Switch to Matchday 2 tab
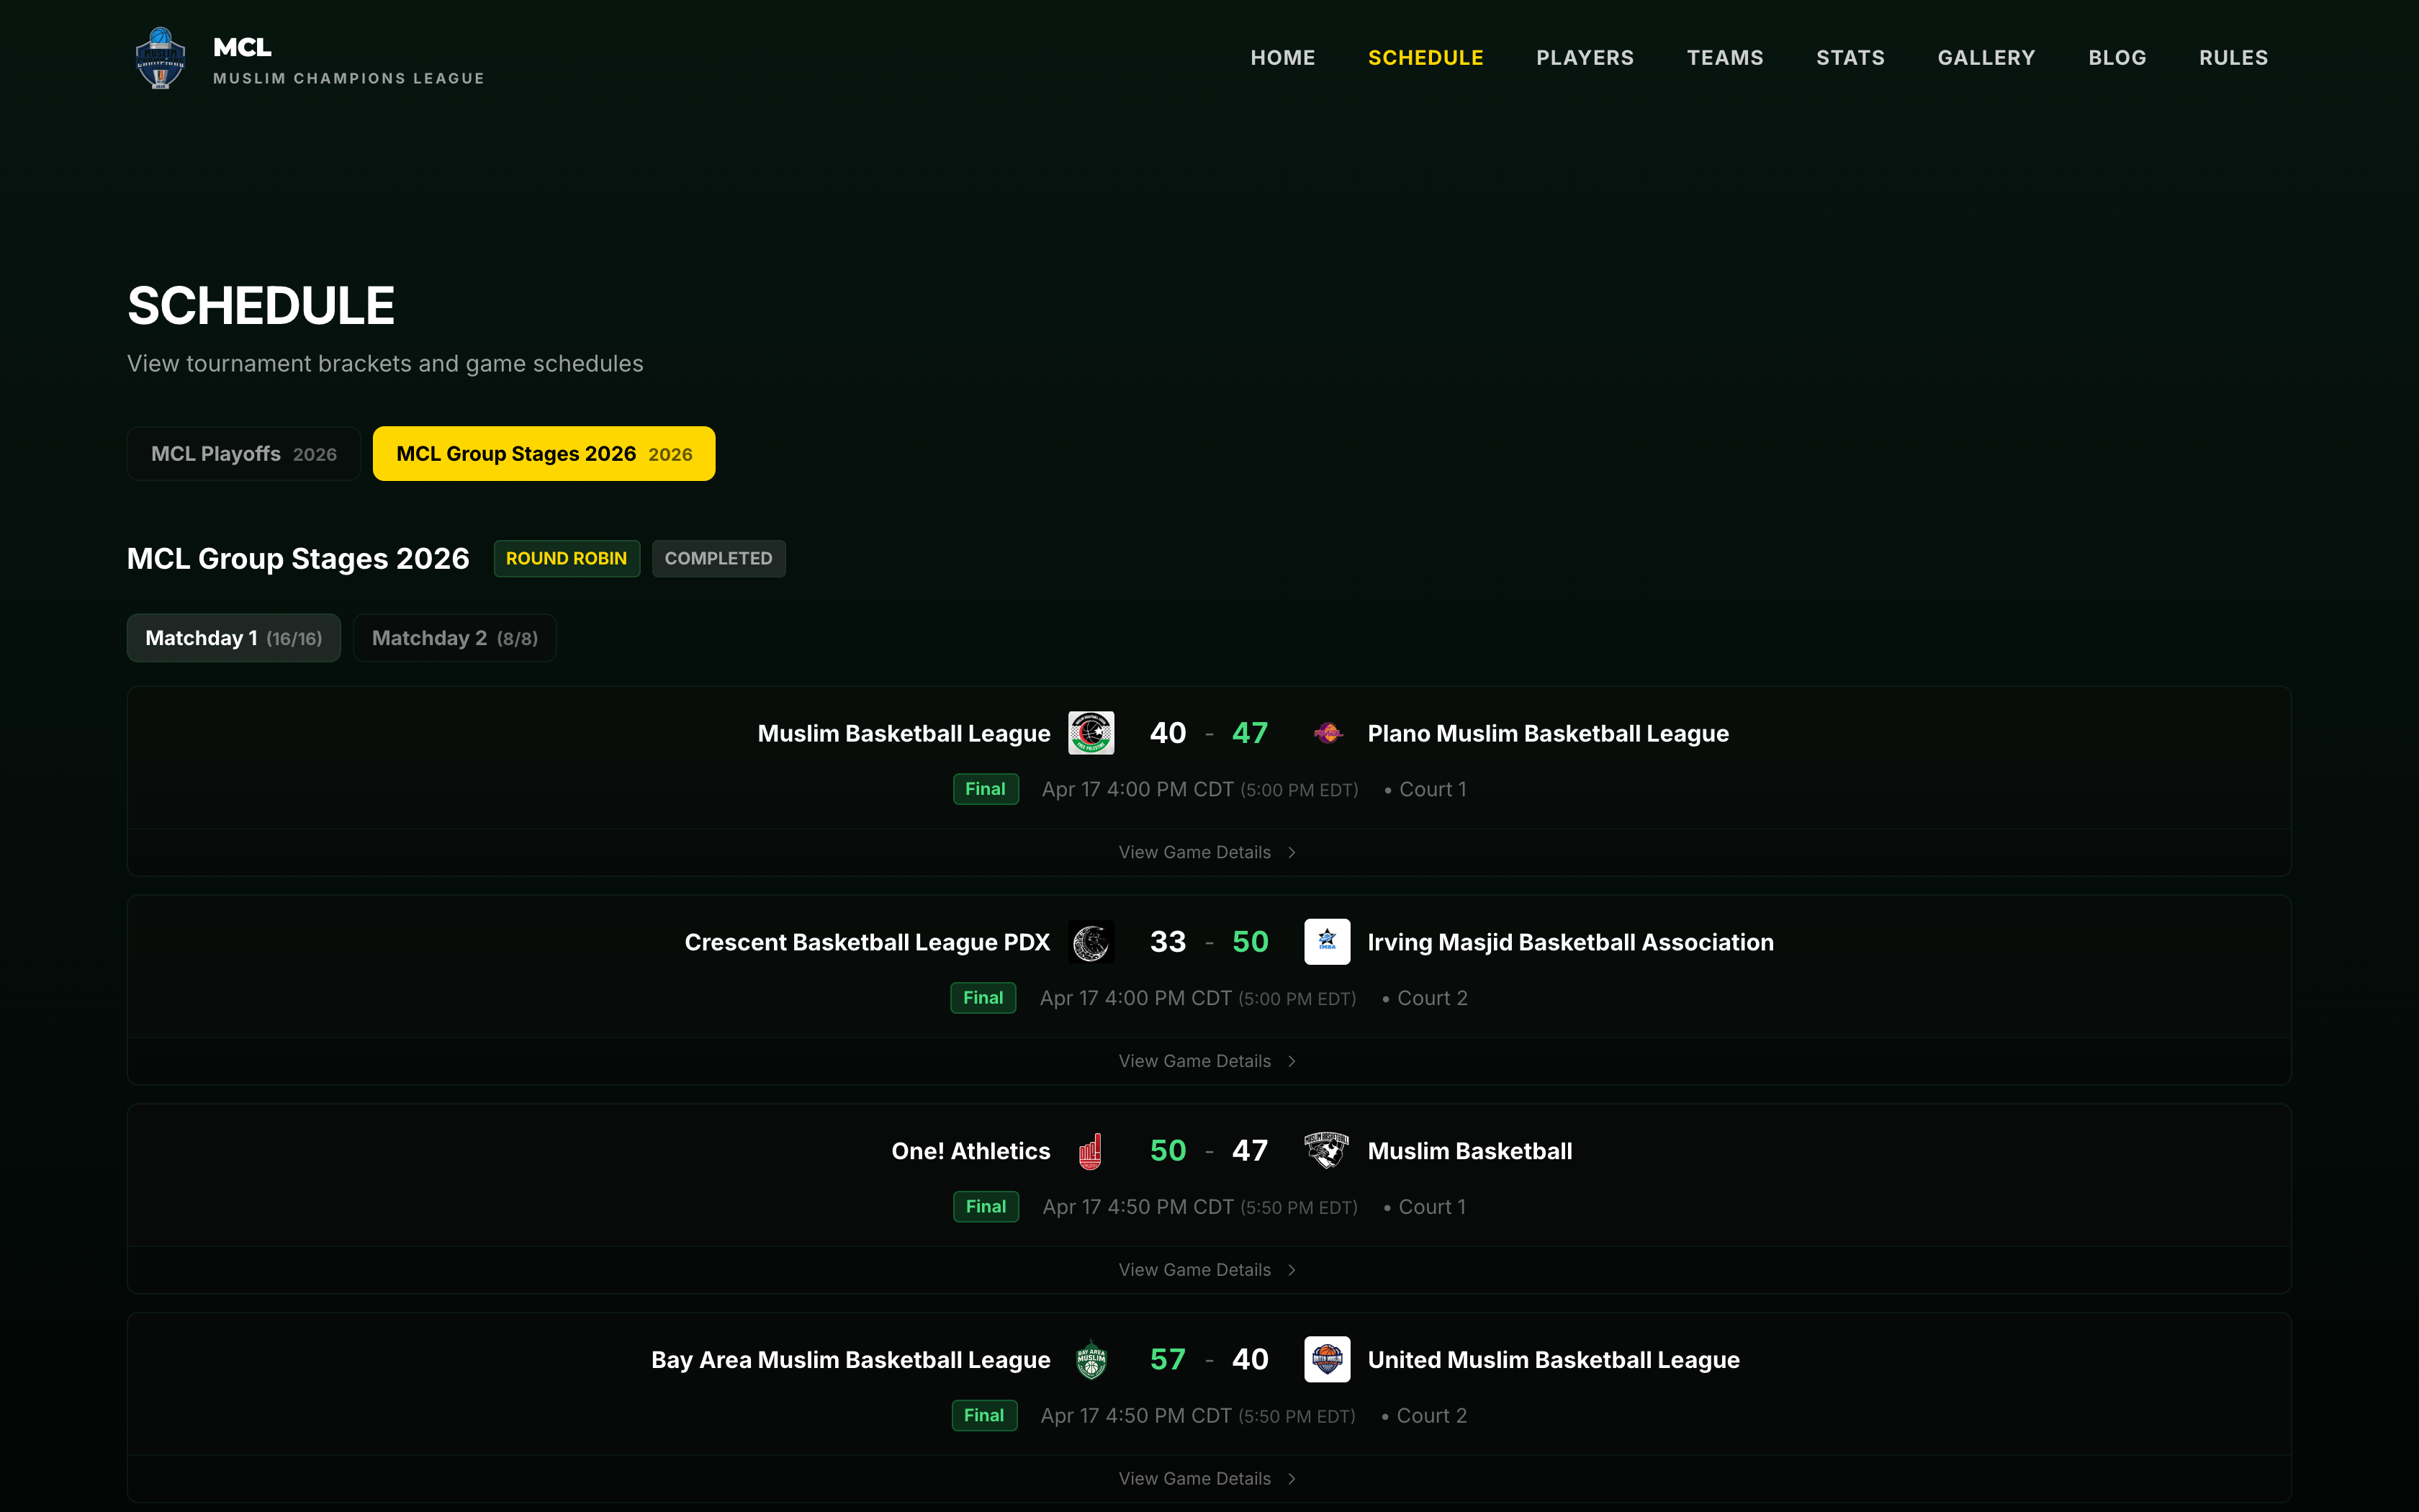Image resolution: width=2419 pixels, height=1512 pixels. [455, 638]
